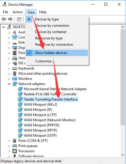Click the Microsoft Kernel Debug adapter icon
Image resolution: width=126 pixels, height=164 pixels.
tap(20, 89)
